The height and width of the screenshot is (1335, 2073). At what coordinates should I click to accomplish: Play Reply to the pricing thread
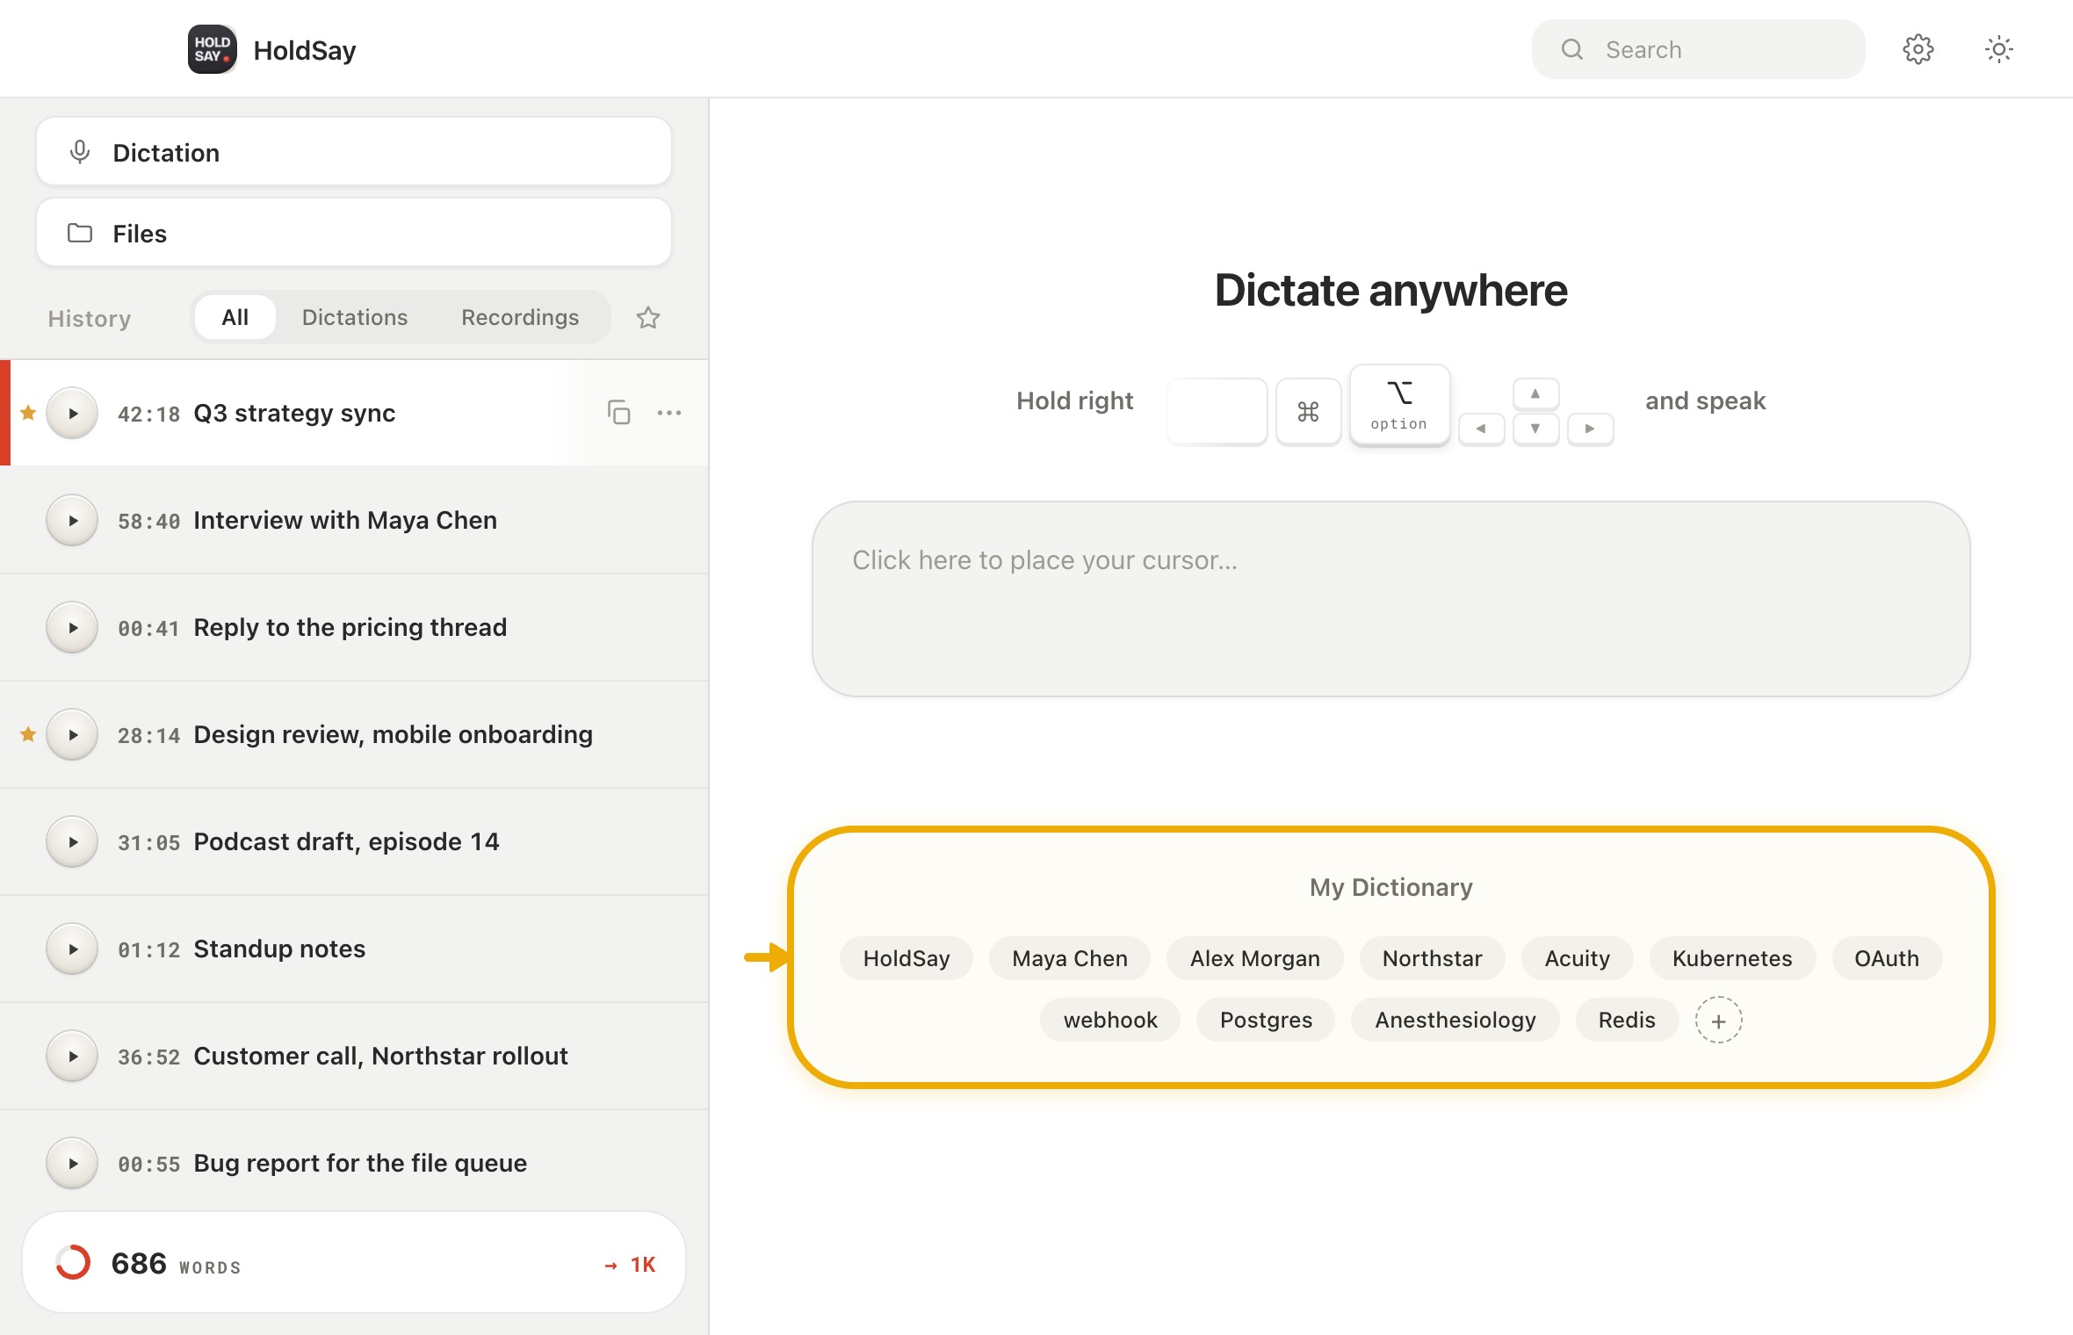pyautogui.click(x=72, y=627)
